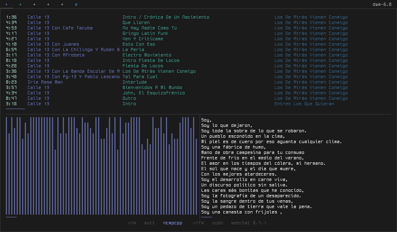
Task: Click the lyric line "Soy una fábrica de humo,"
Action: [233, 147]
